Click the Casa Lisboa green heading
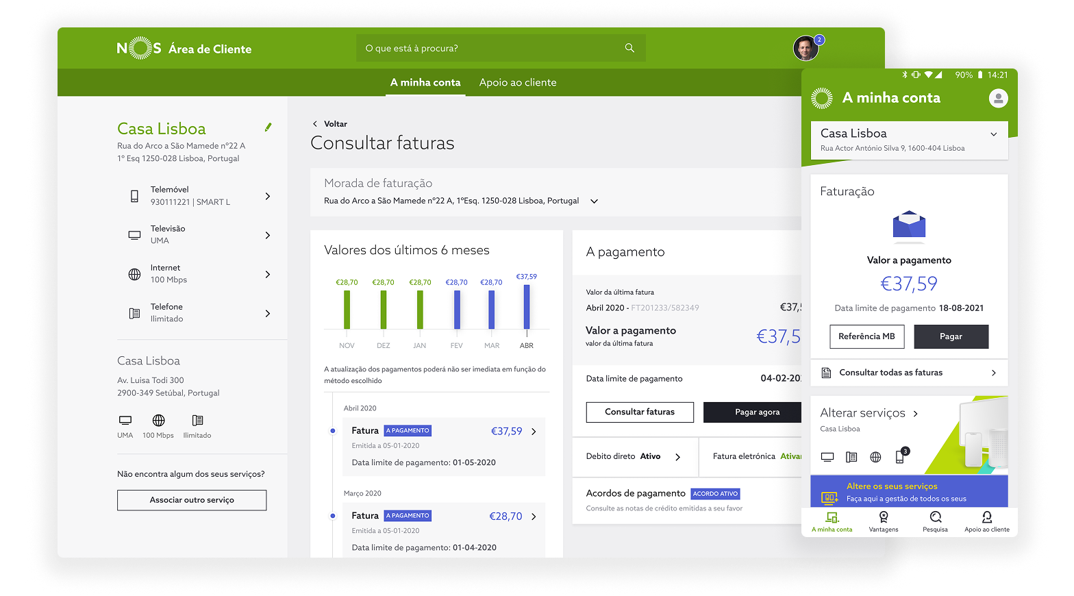1074x596 pixels. pos(162,129)
